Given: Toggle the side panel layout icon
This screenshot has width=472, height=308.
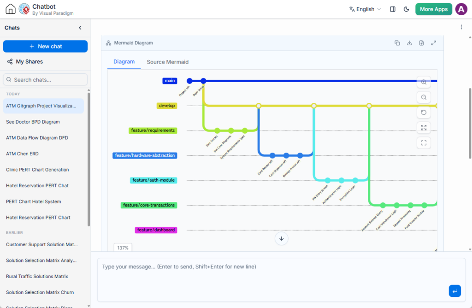Looking at the screenshot, I should click(x=393, y=9).
